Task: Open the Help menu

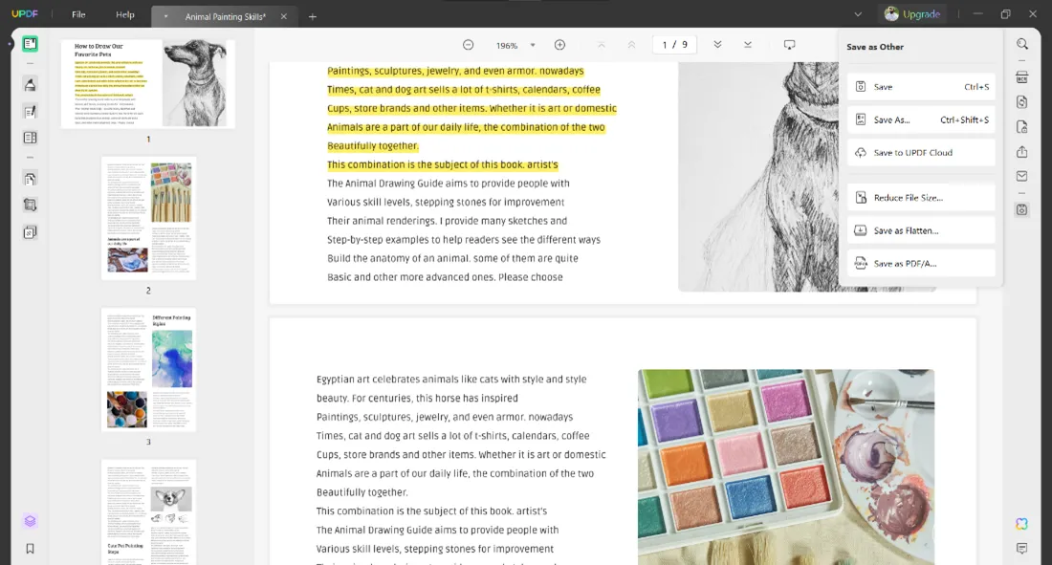Action: 124,14
